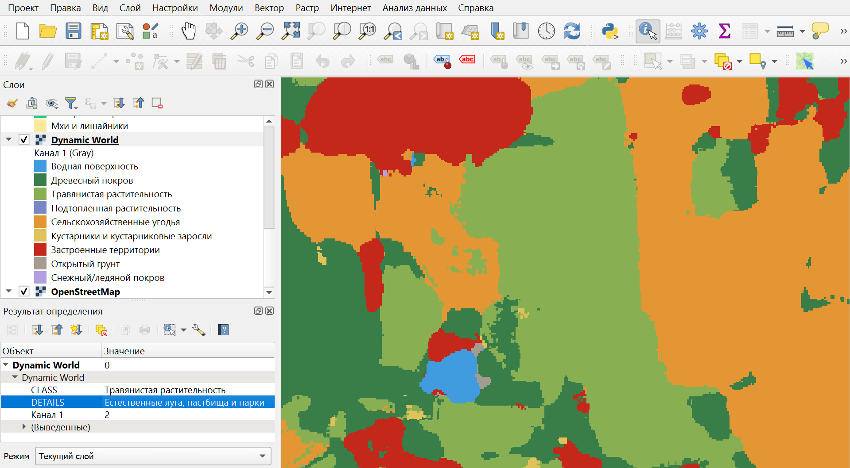The image size is (850, 468).
Task: Select the Древесный покров legend entry
Action: point(92,180)
